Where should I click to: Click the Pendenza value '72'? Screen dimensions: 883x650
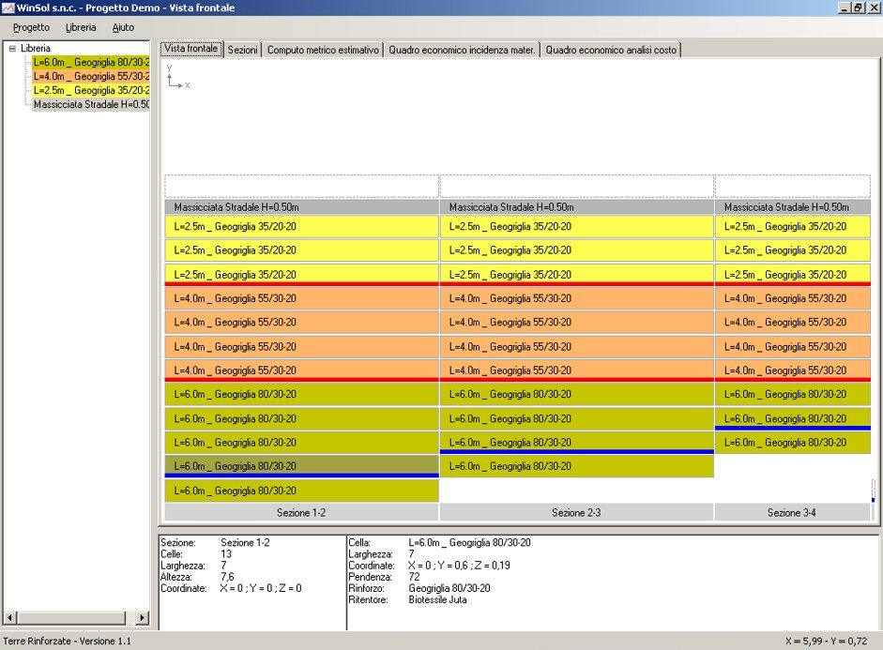414,577
